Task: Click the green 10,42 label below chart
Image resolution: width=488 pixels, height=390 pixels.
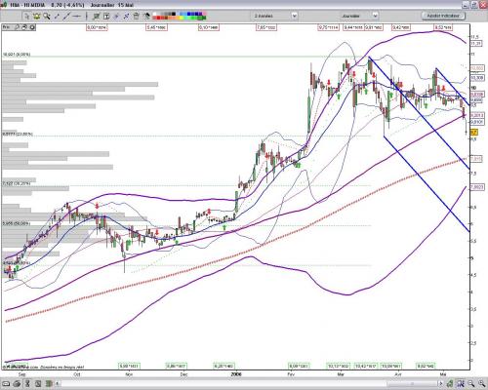Action: (366, 366)
